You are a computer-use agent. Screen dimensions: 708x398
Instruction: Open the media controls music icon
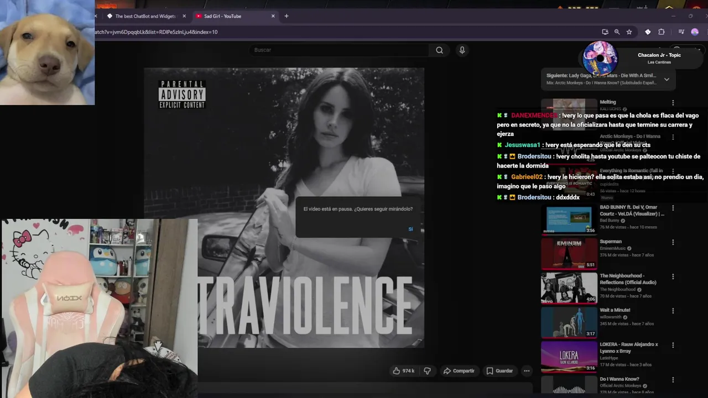pyautogui.click(x=681, y=32)
